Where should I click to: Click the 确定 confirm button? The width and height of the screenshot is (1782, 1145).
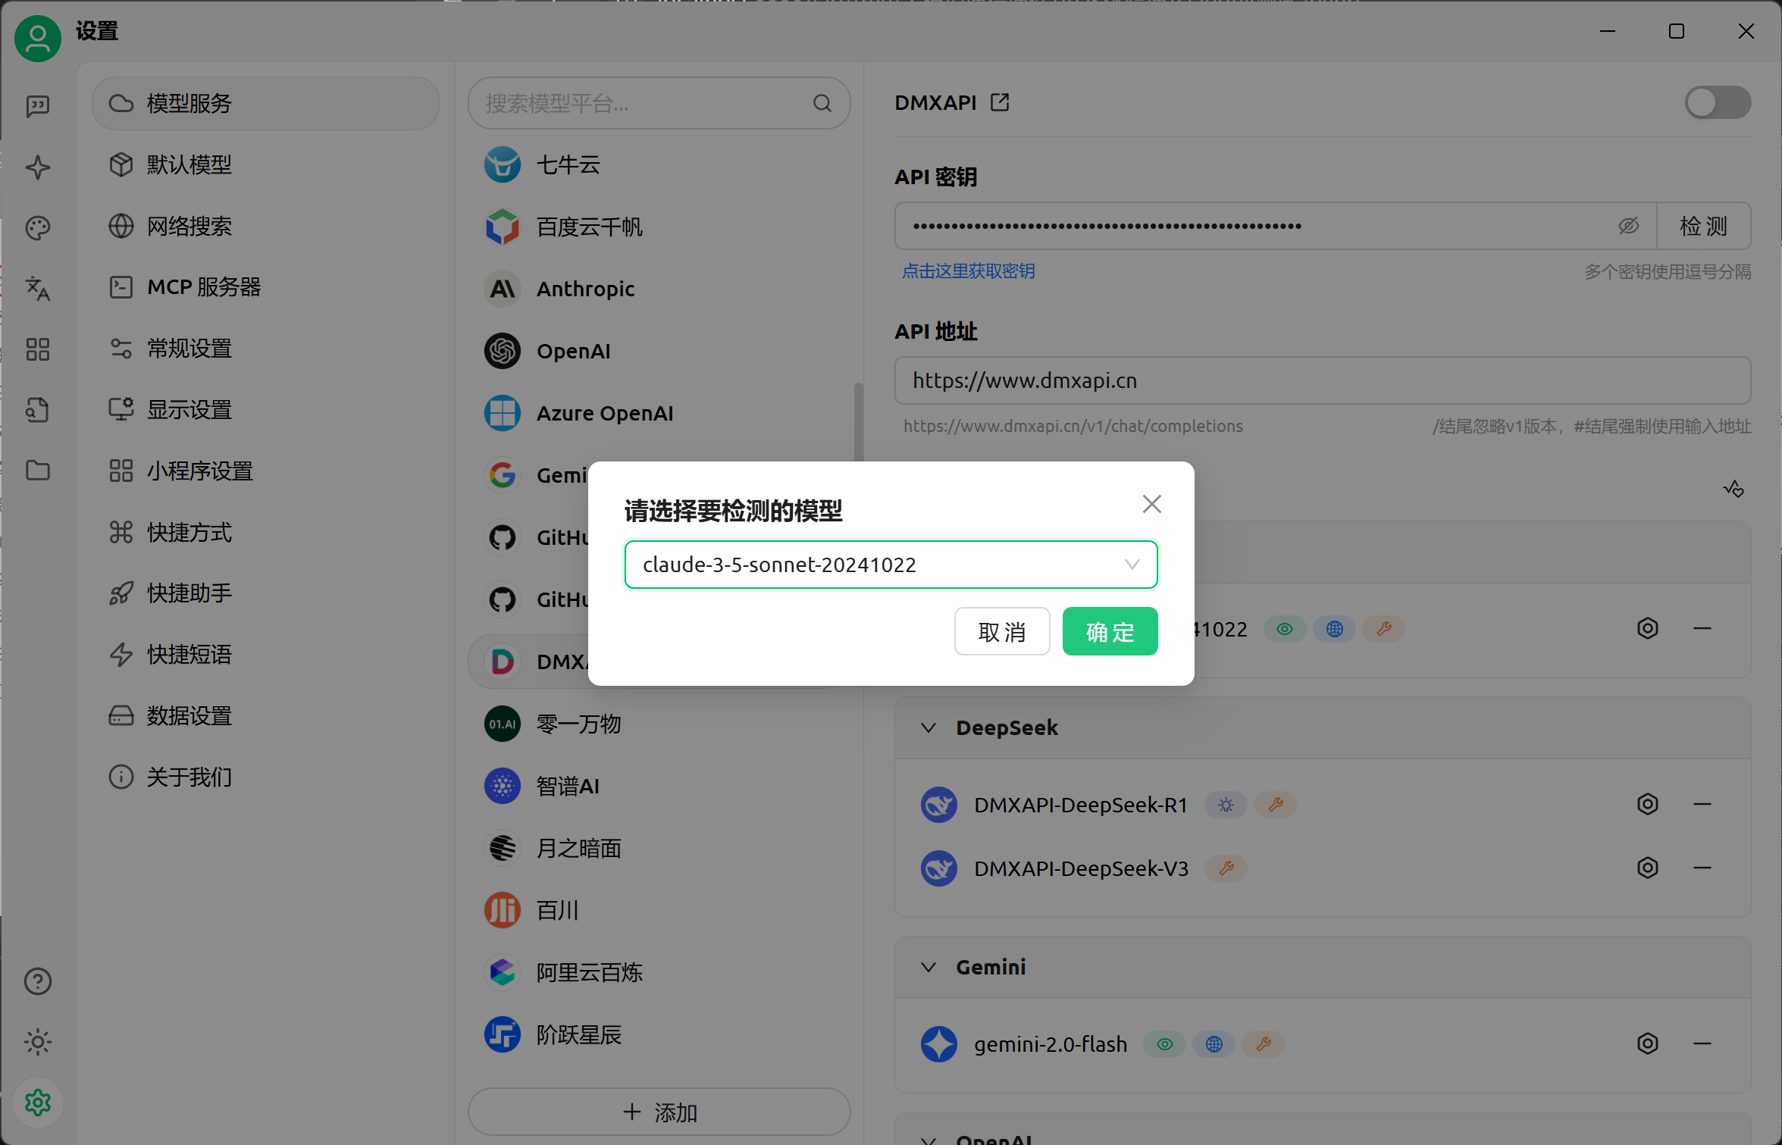pyautogui.click(x=1110, y=631)
